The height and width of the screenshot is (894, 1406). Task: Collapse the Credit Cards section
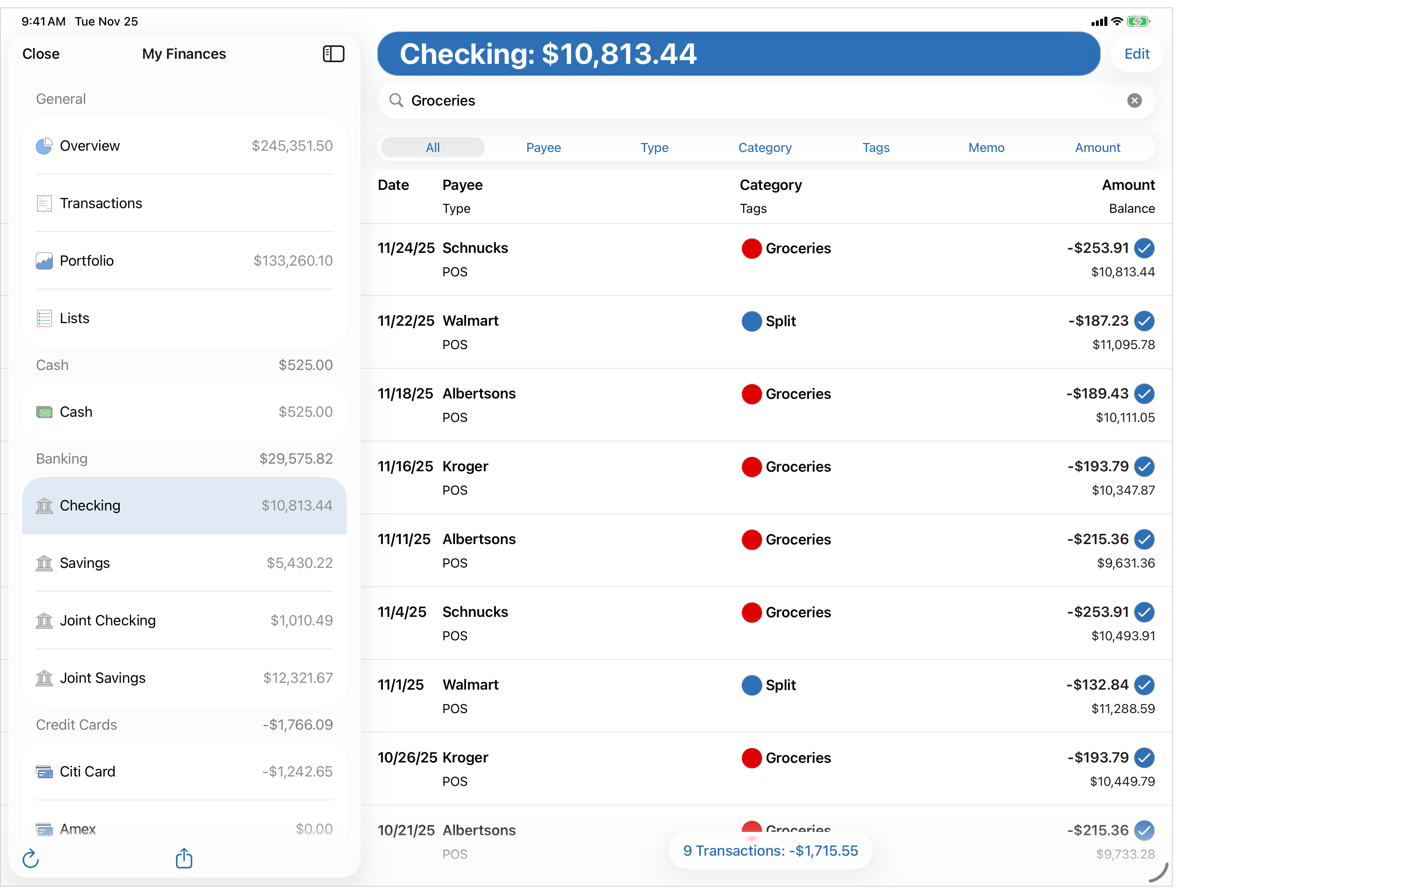[x=77, y=724]
